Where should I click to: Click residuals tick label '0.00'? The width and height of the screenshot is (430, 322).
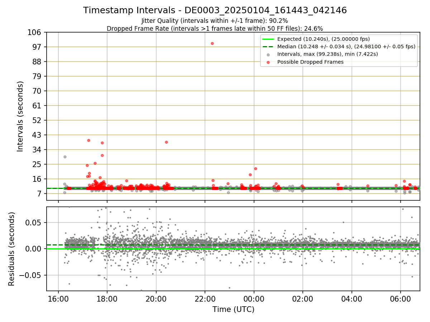point(34,249)
